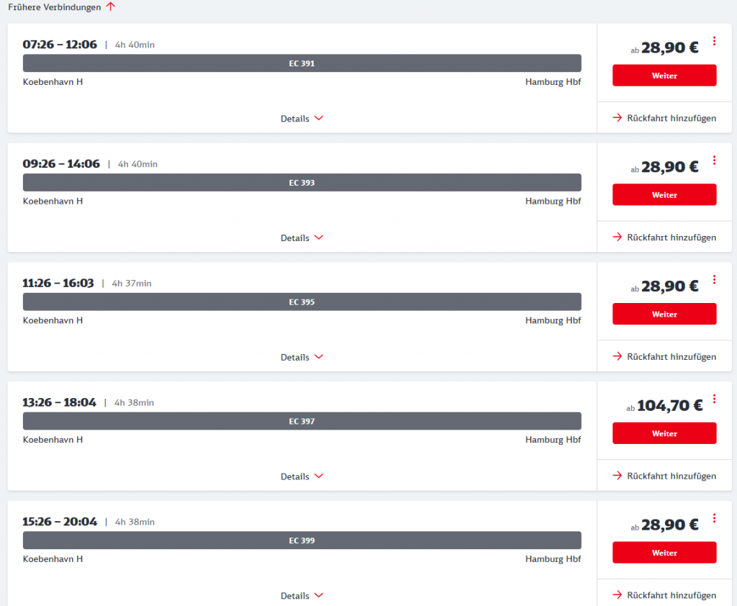Click Weiter for the 07:26 departure
Viewport: 737px width, 606px height.
664,76
